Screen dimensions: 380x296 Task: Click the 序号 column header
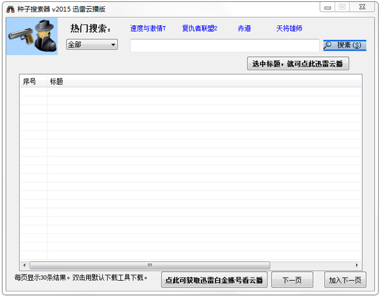point(30,82)
